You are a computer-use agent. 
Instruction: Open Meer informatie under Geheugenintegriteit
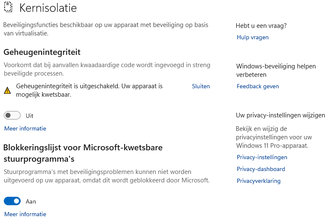click(x=25, y=128)
